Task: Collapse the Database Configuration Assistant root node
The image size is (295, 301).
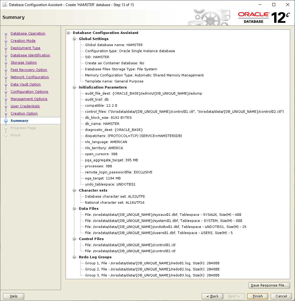Action: click(x=68, y=33)
